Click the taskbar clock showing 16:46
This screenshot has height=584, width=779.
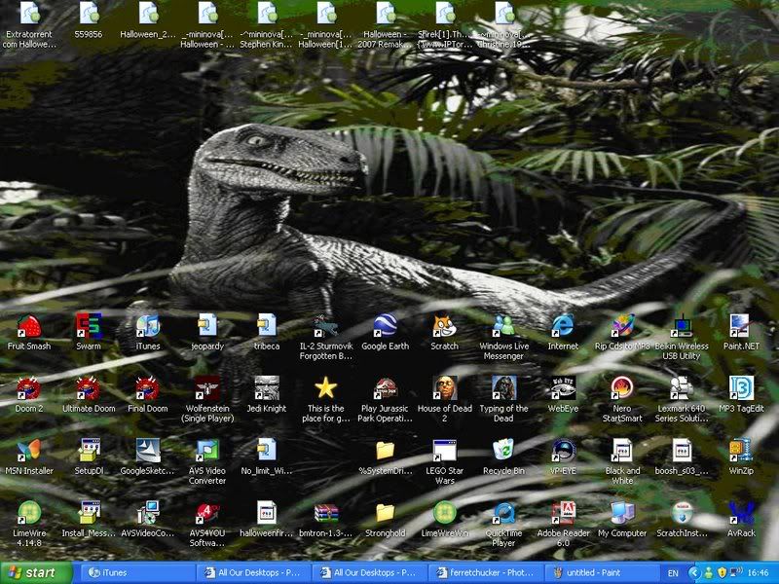pos(758,573)
